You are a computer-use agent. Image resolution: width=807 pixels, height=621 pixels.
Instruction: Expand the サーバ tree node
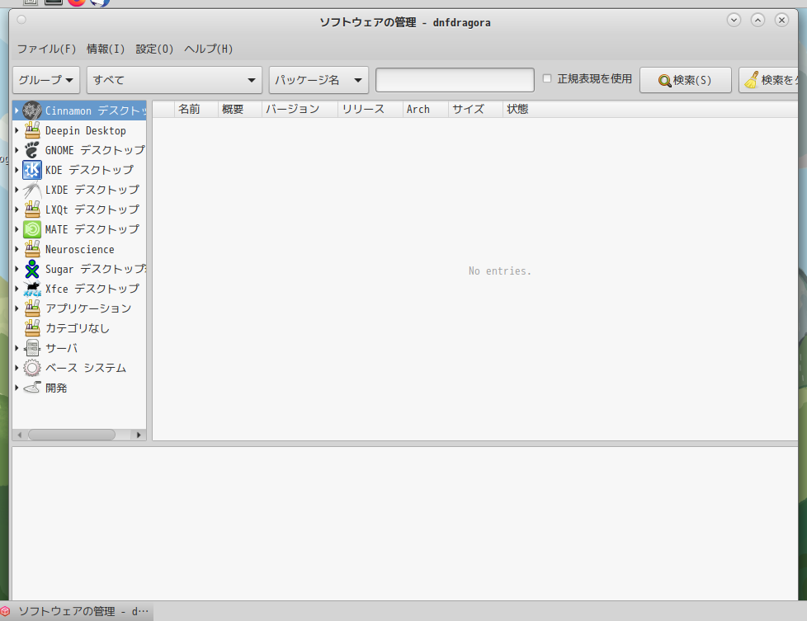click(x=17, y=348)
